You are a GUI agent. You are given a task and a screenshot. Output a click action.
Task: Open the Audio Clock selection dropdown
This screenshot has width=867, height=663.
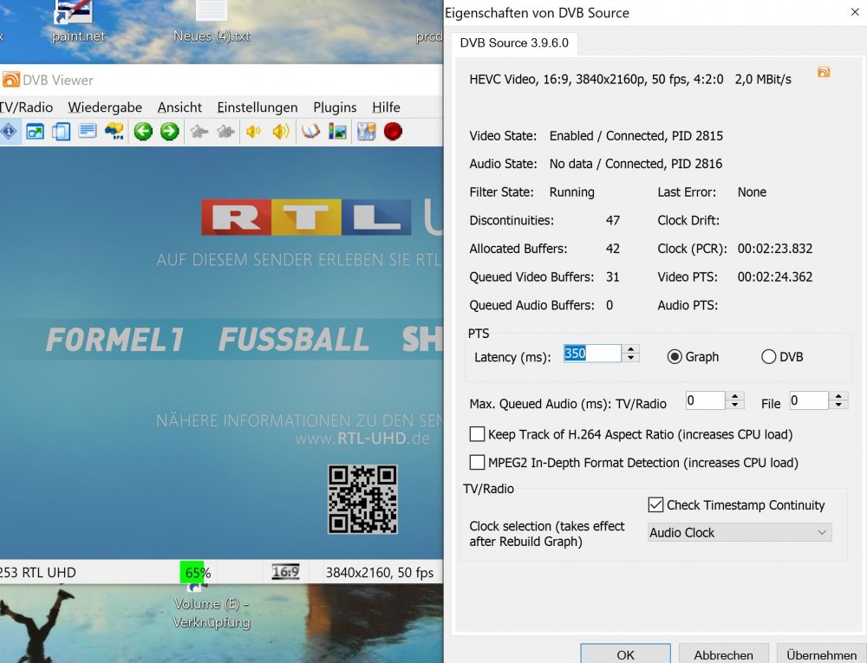coord(740,533)
